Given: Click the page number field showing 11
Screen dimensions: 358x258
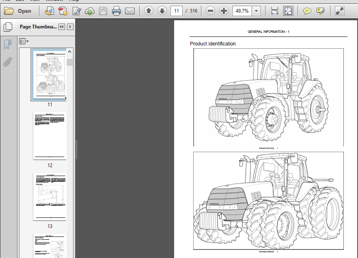Looking at the screenshot, I should pos(176,11).
